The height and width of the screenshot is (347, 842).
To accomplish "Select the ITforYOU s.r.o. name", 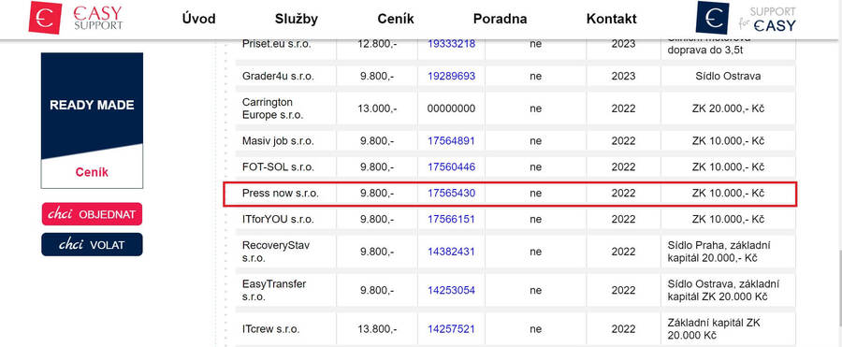I will (x=278, y=219).
